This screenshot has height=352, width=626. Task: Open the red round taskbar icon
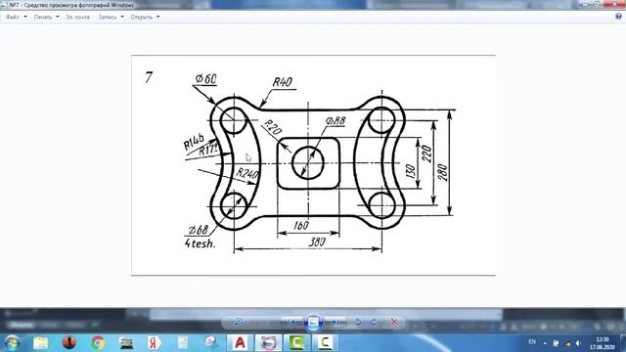tap(69, 343)
